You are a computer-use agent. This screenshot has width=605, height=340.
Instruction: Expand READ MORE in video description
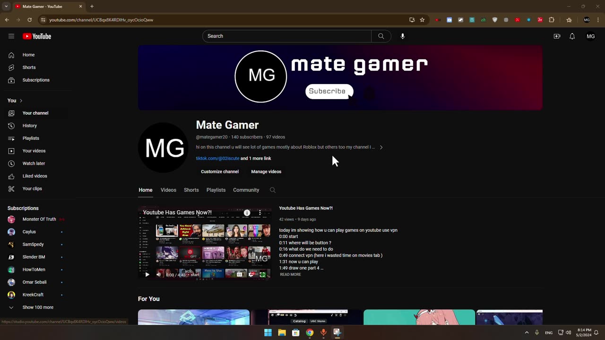(290, 274)
